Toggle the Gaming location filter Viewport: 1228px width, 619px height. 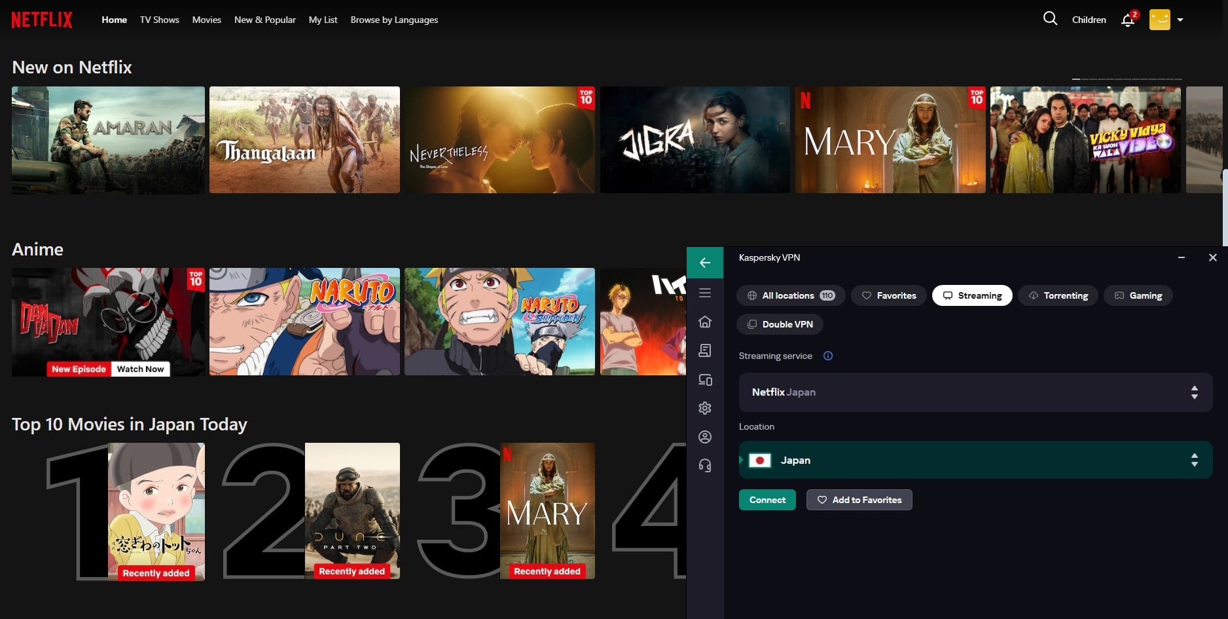(1138, 295)
